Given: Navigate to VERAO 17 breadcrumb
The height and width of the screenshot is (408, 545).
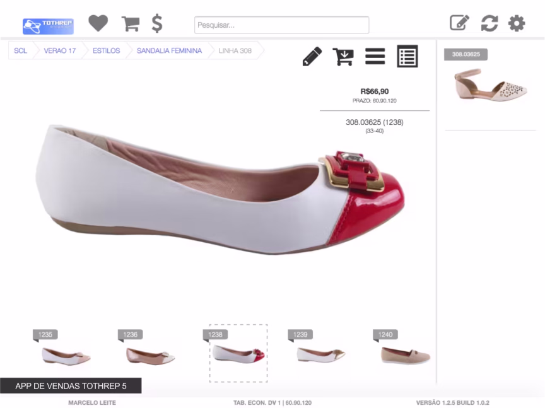Looking at the screenshot, I should [x=60, y=51].
